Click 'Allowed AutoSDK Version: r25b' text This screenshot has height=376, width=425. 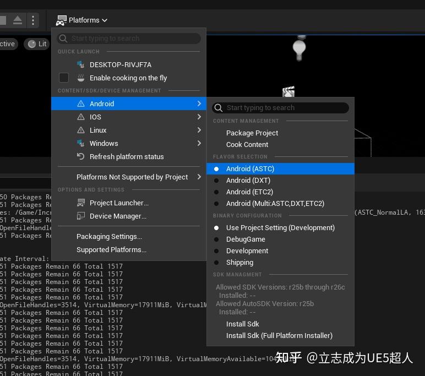[265, 304]
